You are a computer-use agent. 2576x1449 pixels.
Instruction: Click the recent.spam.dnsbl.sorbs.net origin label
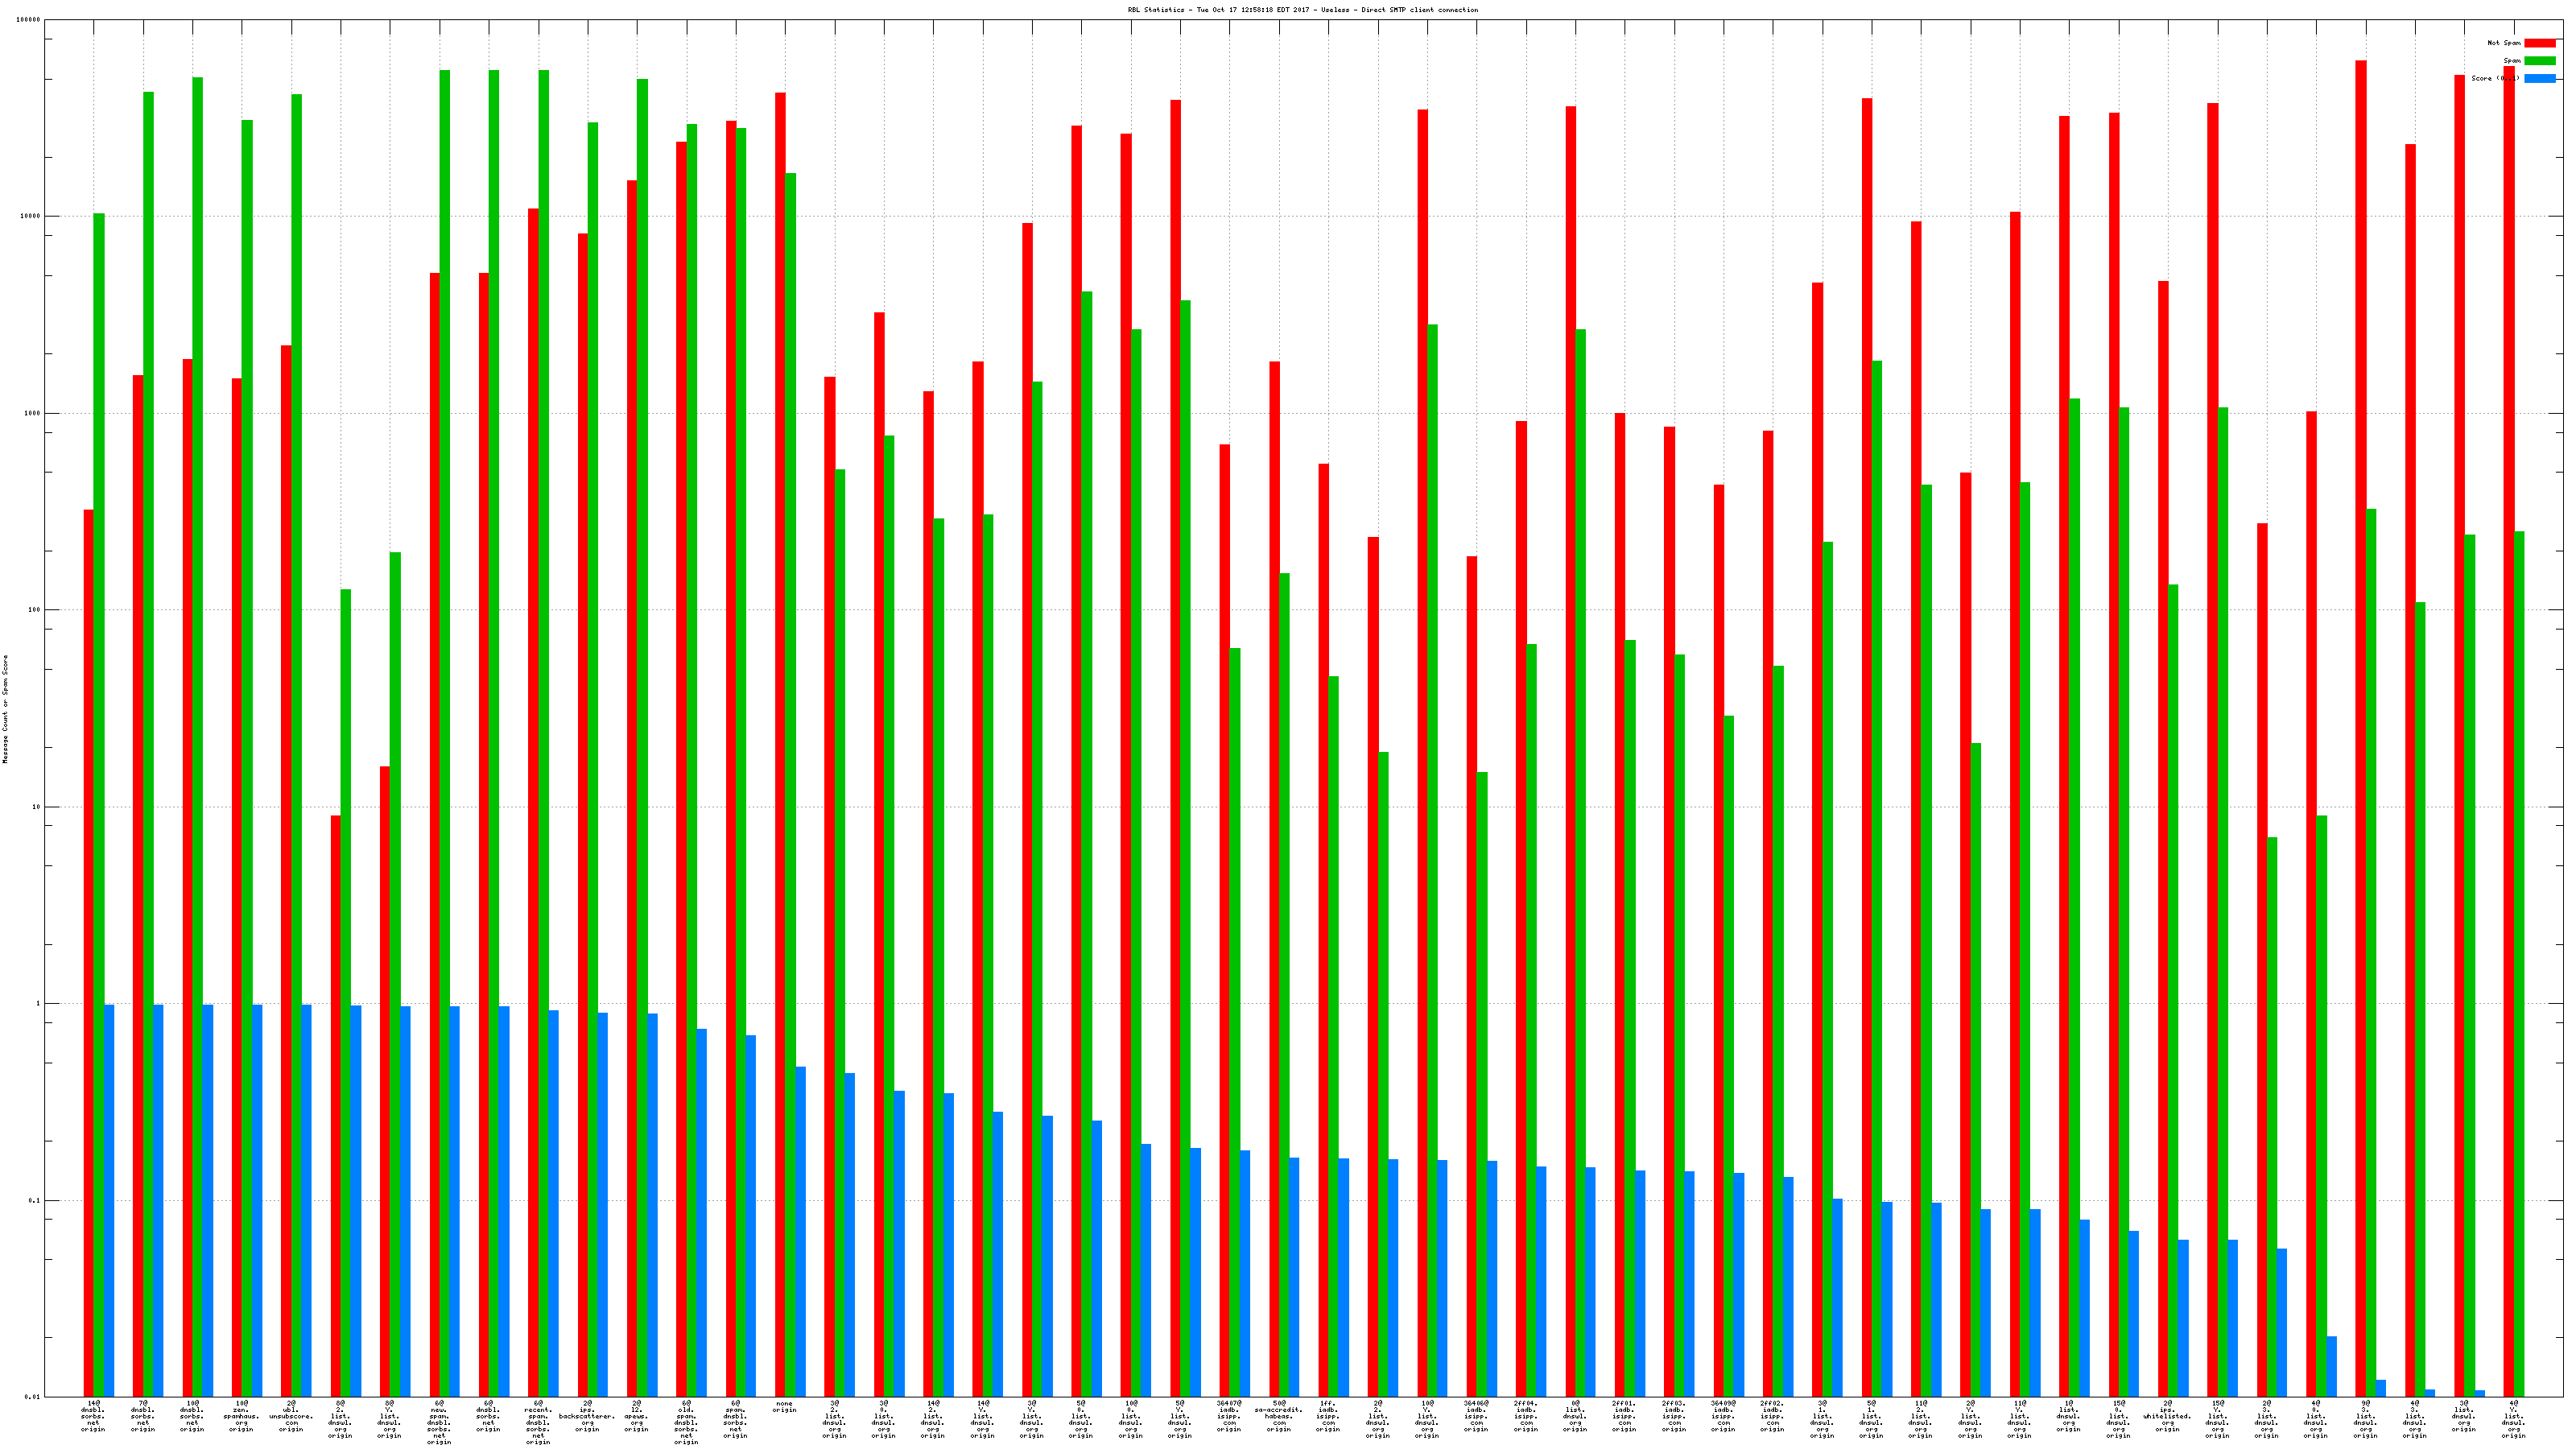click(538, 1423)
